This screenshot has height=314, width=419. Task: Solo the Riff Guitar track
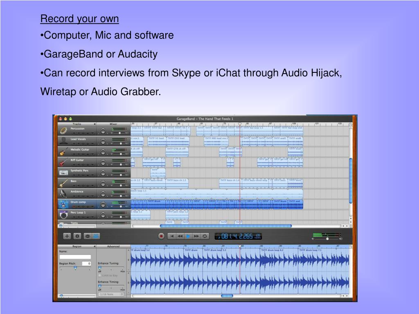coord(83,164)
